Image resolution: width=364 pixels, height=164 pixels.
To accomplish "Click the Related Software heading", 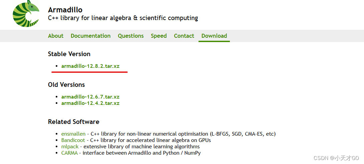I will (74, 122).
